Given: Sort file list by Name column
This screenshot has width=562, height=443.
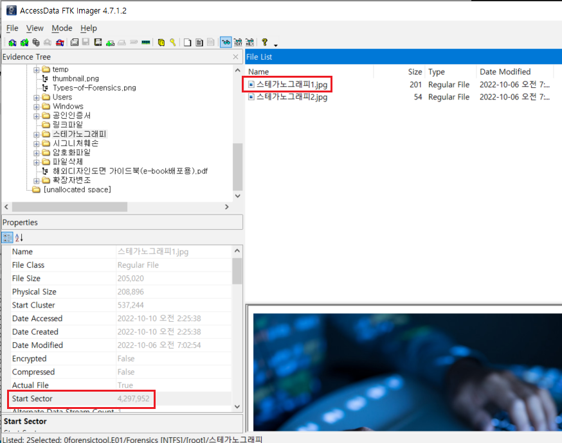Looking at the screenshot, I should click(310, 71).
